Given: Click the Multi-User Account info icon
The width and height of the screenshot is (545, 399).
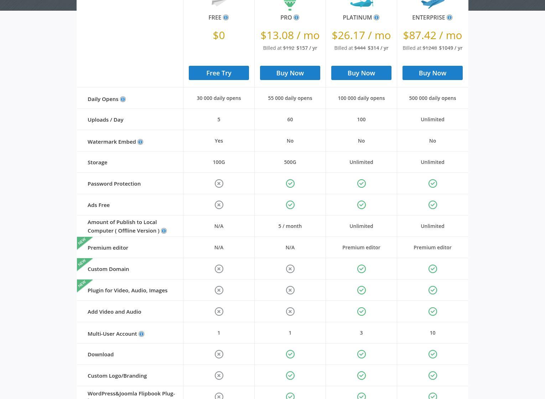Looking at the screenshot, I should (x=141, y=334).
